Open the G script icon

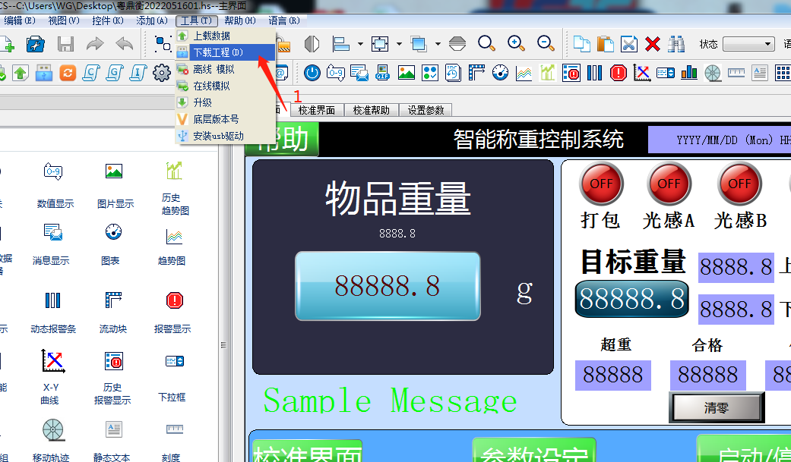[x=115, y=73]
